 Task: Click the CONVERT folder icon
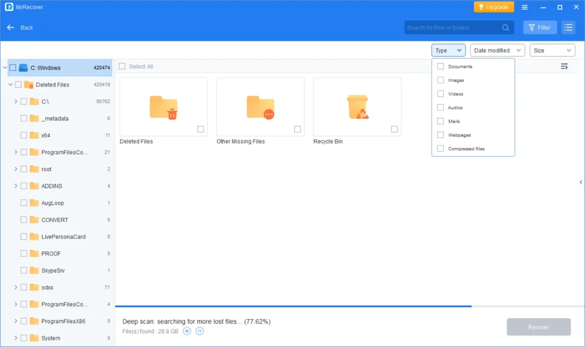coord(34,220)
